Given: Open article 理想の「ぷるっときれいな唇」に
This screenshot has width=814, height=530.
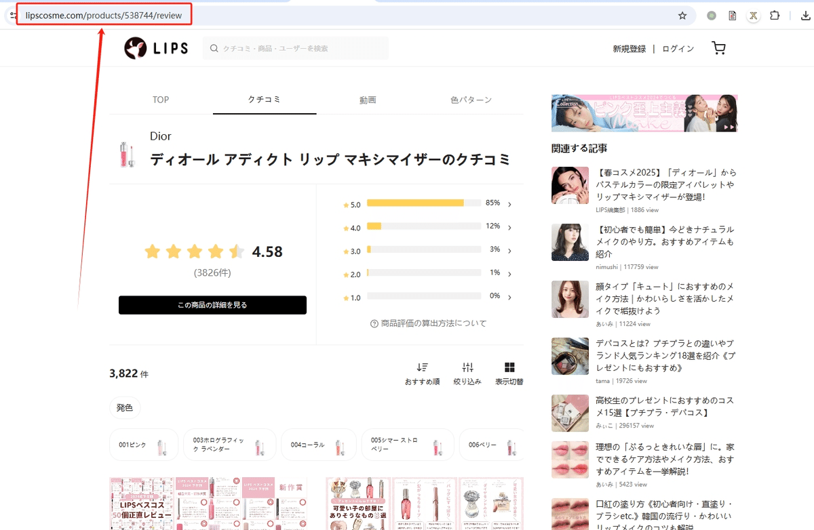Looking at the screenshot, I should click(665, 459).
